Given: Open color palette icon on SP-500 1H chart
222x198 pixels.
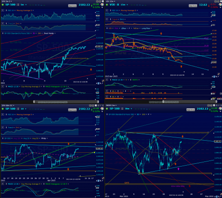Looking at the screenshot, I should [x=102, y=109].
